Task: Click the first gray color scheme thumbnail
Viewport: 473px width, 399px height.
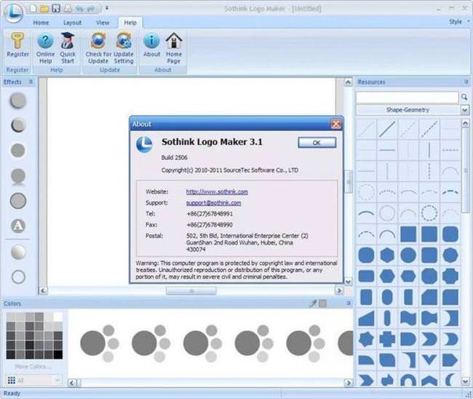Action: click(100, 343)
